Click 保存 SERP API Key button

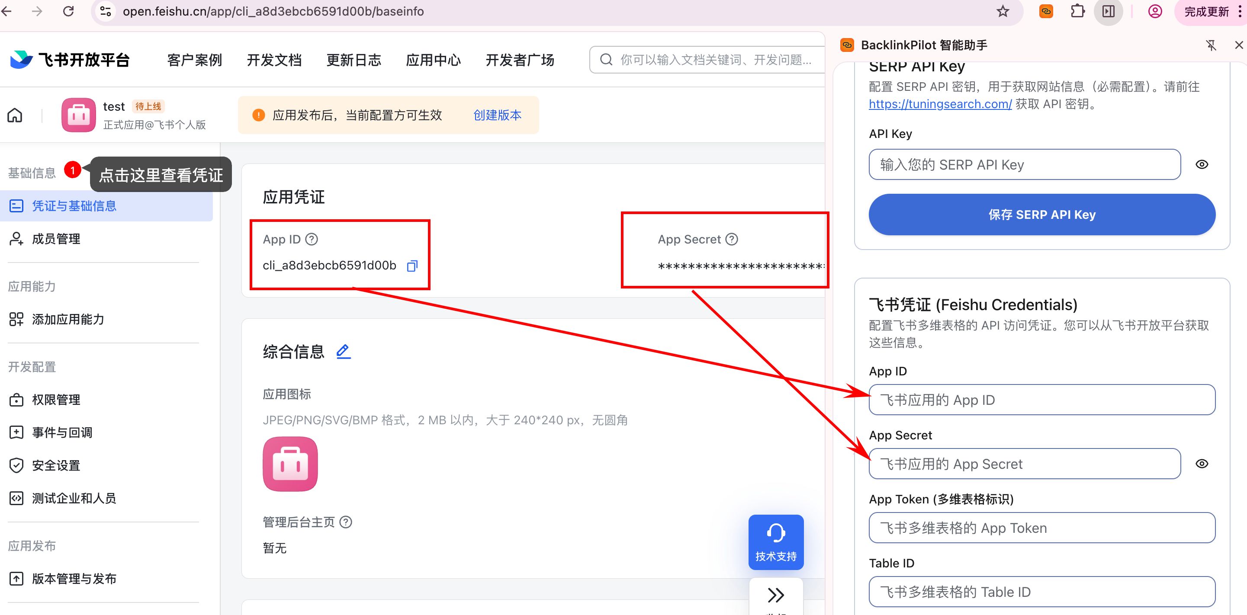tap(1042, 215)
